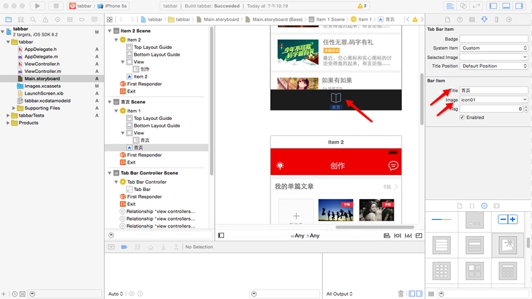Select Item 1 Scene in the jump bar
This screenshot has height=299, width=532.
[327, 19]
